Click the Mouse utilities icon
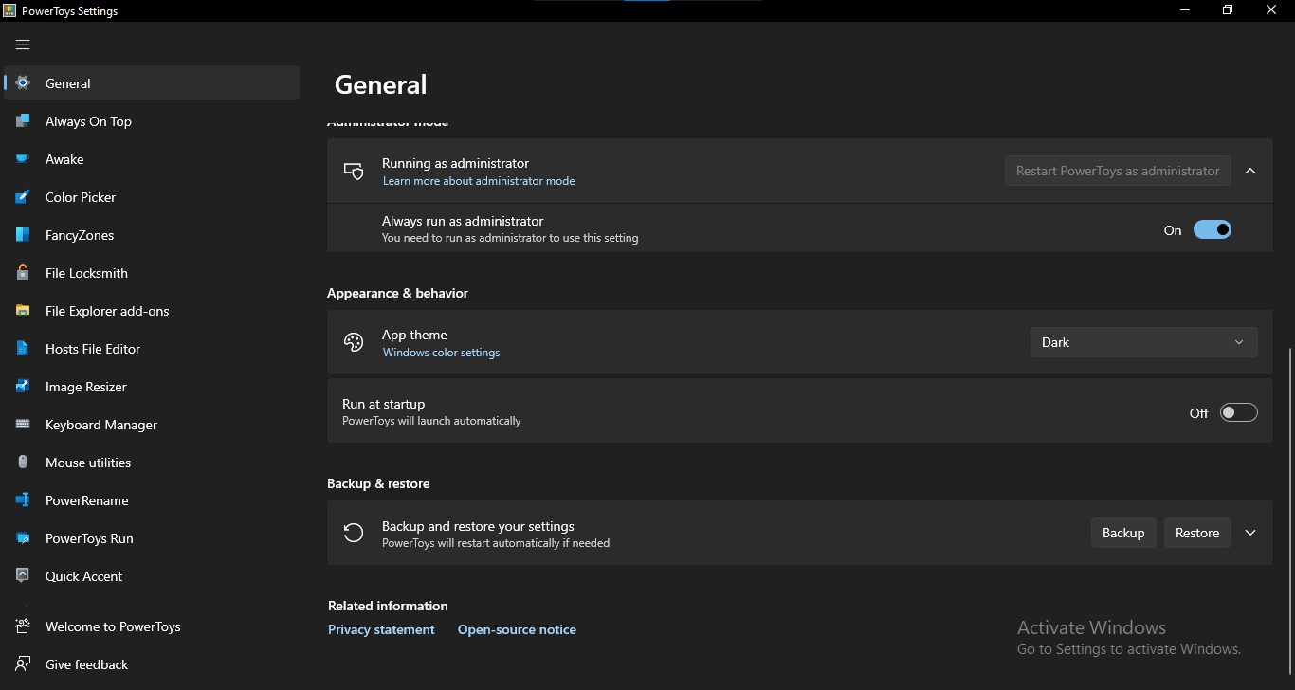The width and height of the screenshot is (1295, 690). click(x=23, y=463)
